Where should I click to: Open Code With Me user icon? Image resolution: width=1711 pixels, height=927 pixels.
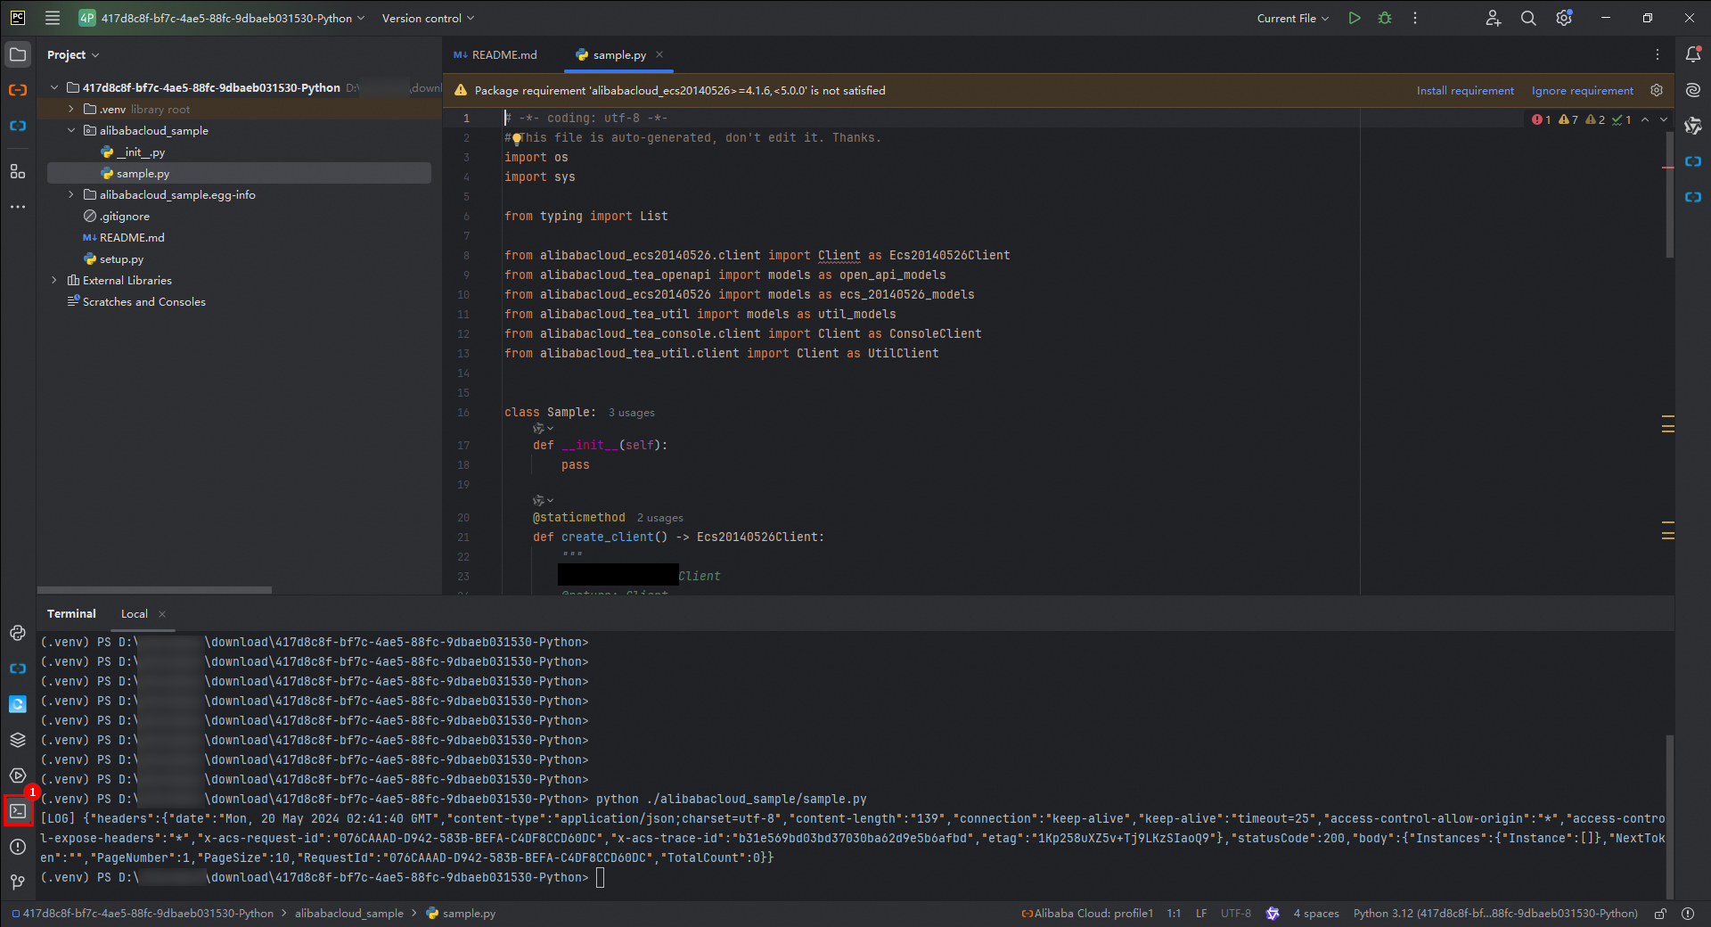coord(1494,18)
